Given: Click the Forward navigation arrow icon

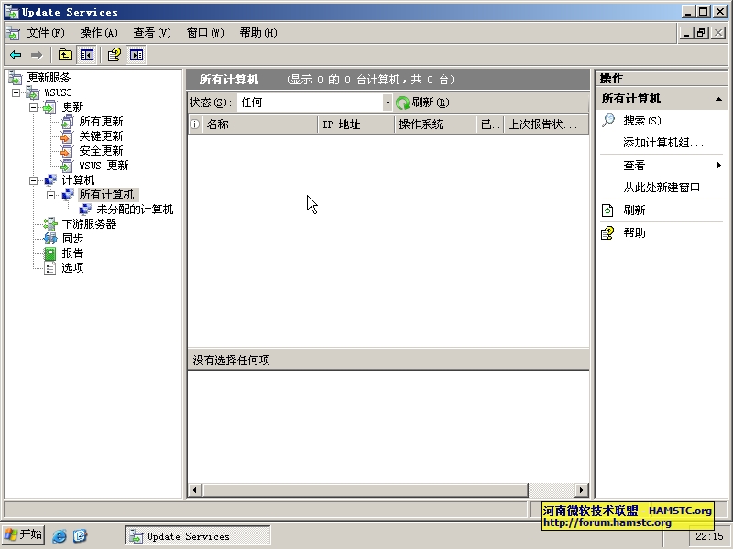Looking at the screenshot, I should pyautogui.click(x=37, y=55).
